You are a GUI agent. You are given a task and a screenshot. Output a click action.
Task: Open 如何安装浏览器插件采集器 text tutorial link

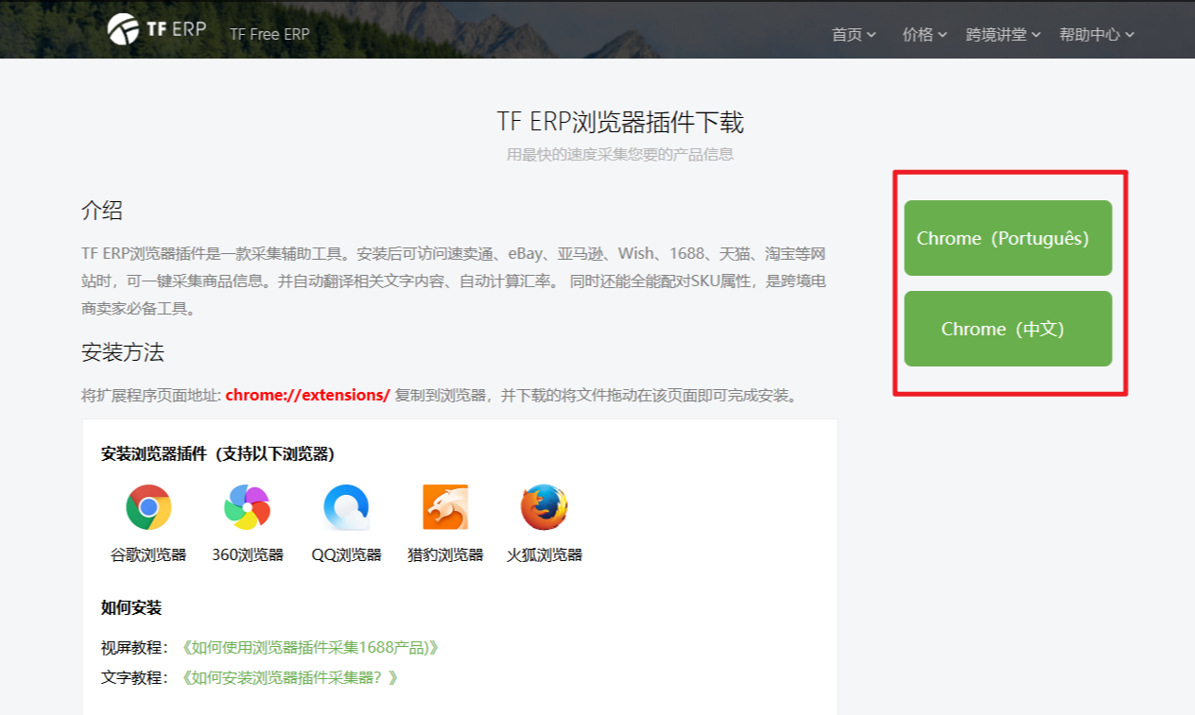[x=288, y=678]
